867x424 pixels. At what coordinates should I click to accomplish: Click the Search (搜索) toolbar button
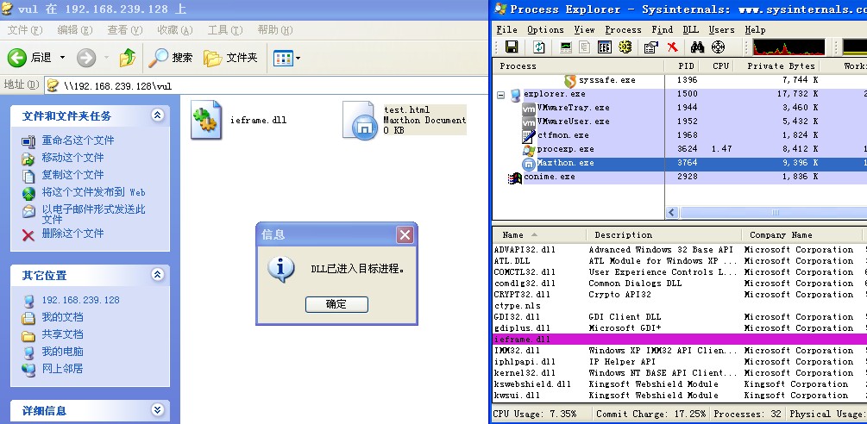(x=171, y=58)
